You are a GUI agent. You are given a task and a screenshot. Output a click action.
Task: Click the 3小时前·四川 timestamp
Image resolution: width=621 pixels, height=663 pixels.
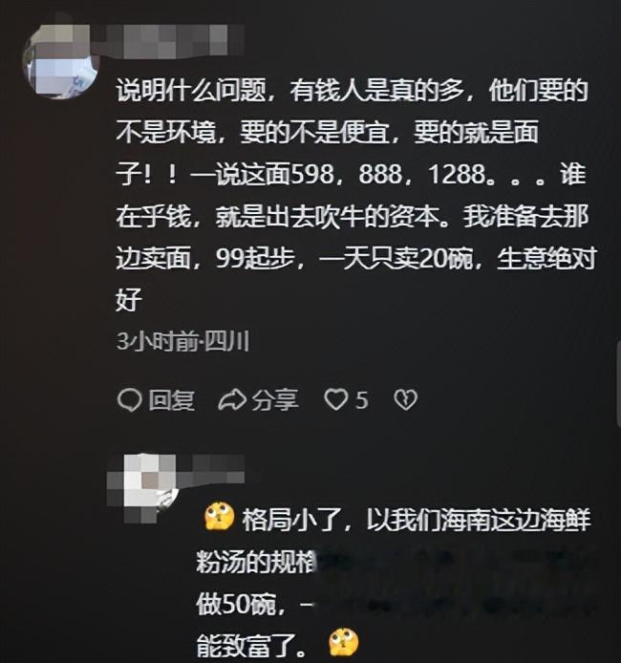[183, 342]
